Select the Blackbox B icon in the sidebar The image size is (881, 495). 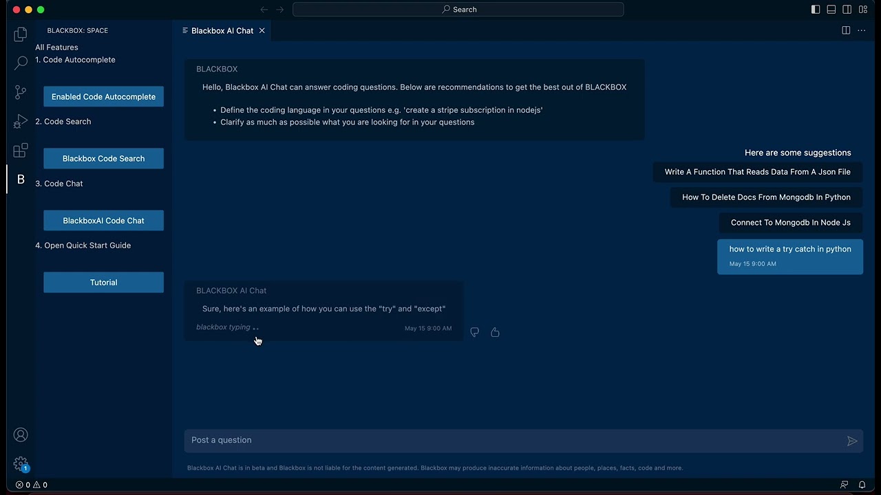(21, 179)
